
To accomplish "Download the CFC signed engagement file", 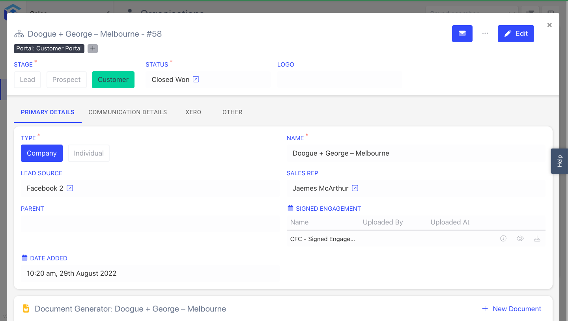I will click(537, 238).
